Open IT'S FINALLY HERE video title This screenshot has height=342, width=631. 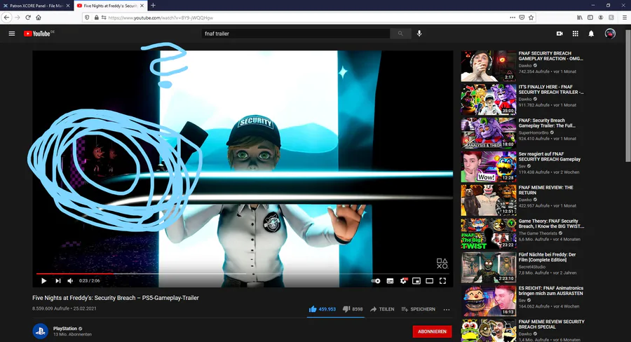[x=550, y=89]
